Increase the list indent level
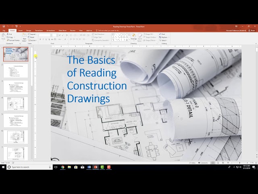Viewport: 258px width, 194px height. [84, 35]
